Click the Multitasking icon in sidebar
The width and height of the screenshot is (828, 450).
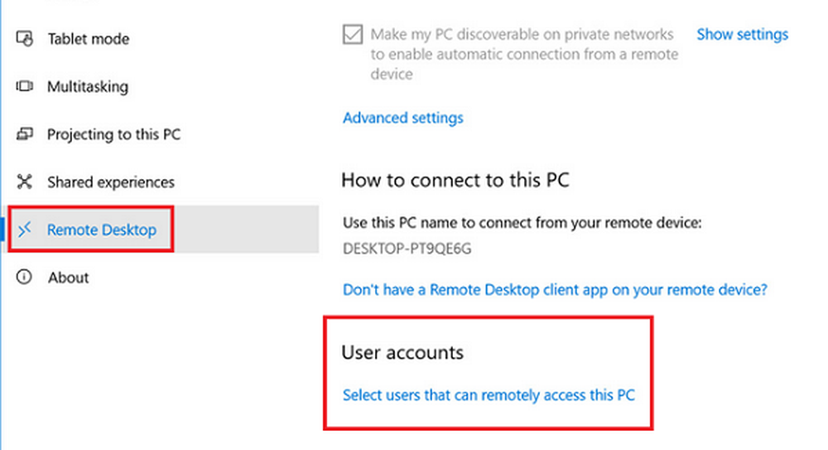pos(25,86)
